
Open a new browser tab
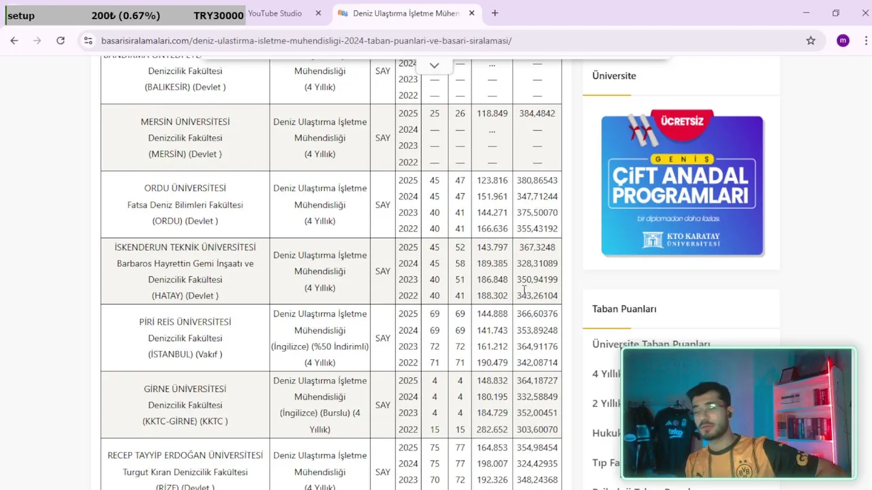(x=495, y=13)
